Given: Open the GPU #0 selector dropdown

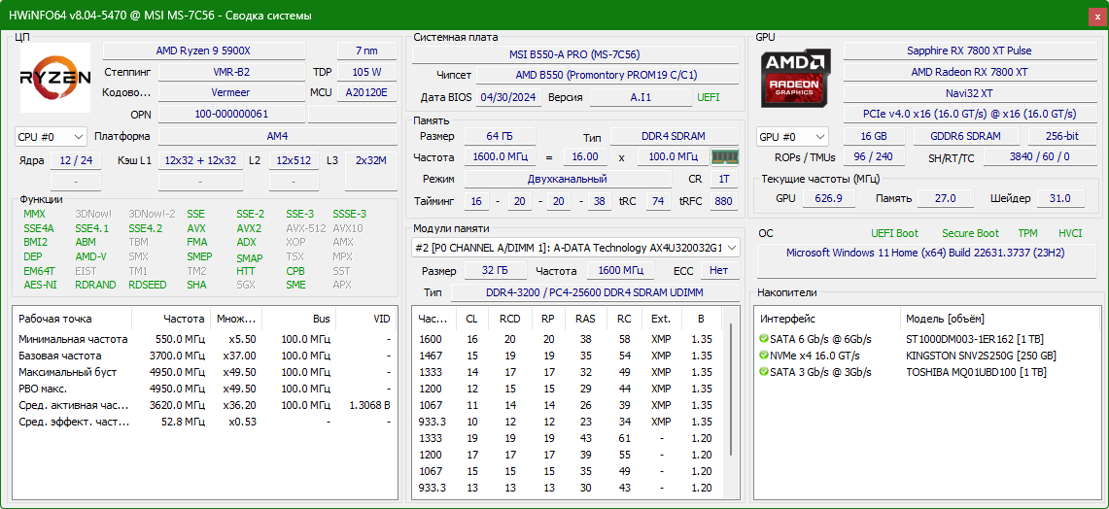Looking at the screenshot, I should coord(793,136).
